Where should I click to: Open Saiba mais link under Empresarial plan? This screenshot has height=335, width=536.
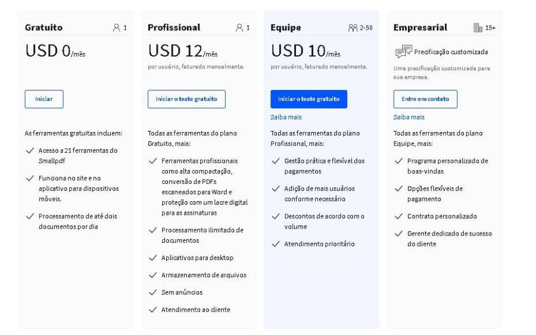pyautogui.click(x=409, y=117)
